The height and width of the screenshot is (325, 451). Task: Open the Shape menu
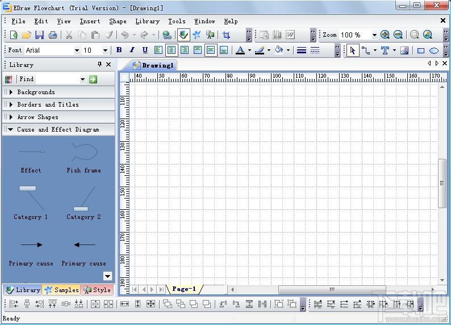tap(118, 21)
